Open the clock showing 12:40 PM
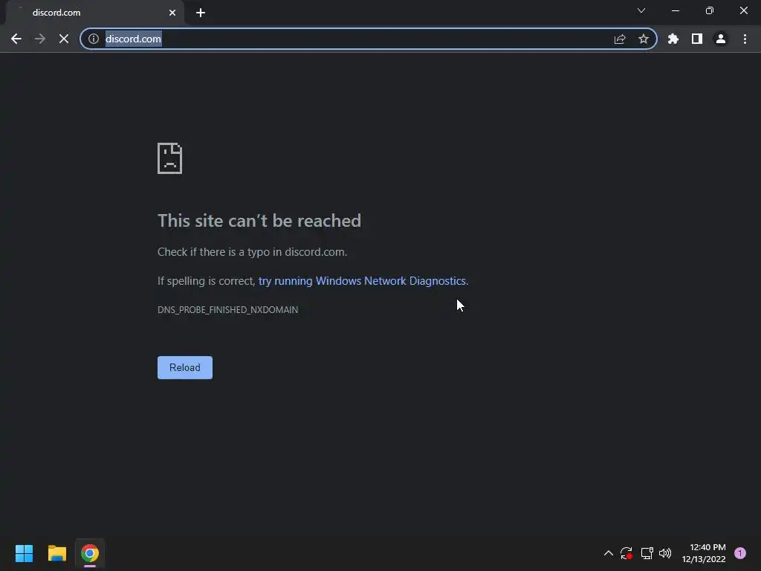Viewport: 761px width, 571px height. pyautogui.click(x=704, y=553)
